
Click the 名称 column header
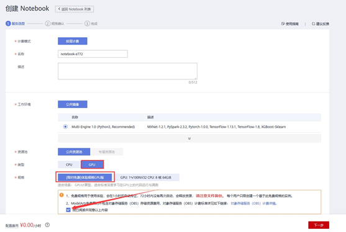pos(75,117)
